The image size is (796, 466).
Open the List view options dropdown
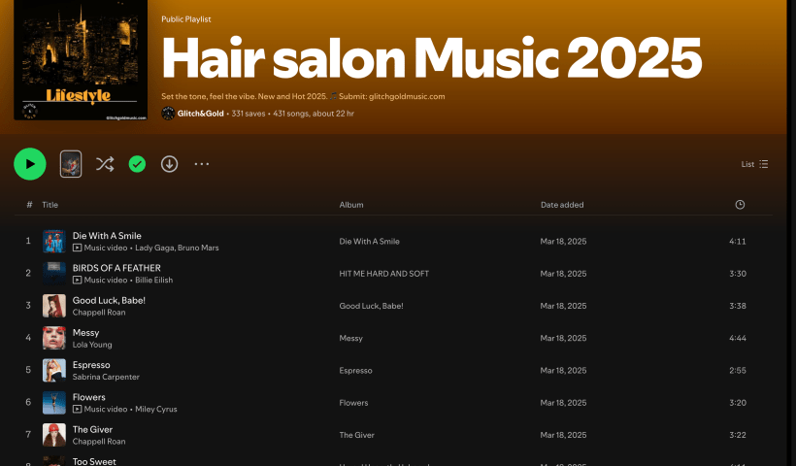(x=754, y=164)
